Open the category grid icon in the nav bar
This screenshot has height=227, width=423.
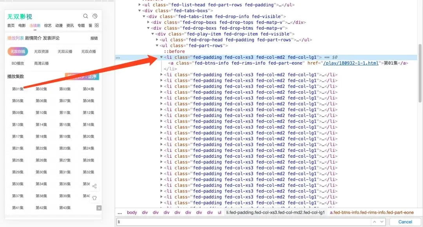96,25
